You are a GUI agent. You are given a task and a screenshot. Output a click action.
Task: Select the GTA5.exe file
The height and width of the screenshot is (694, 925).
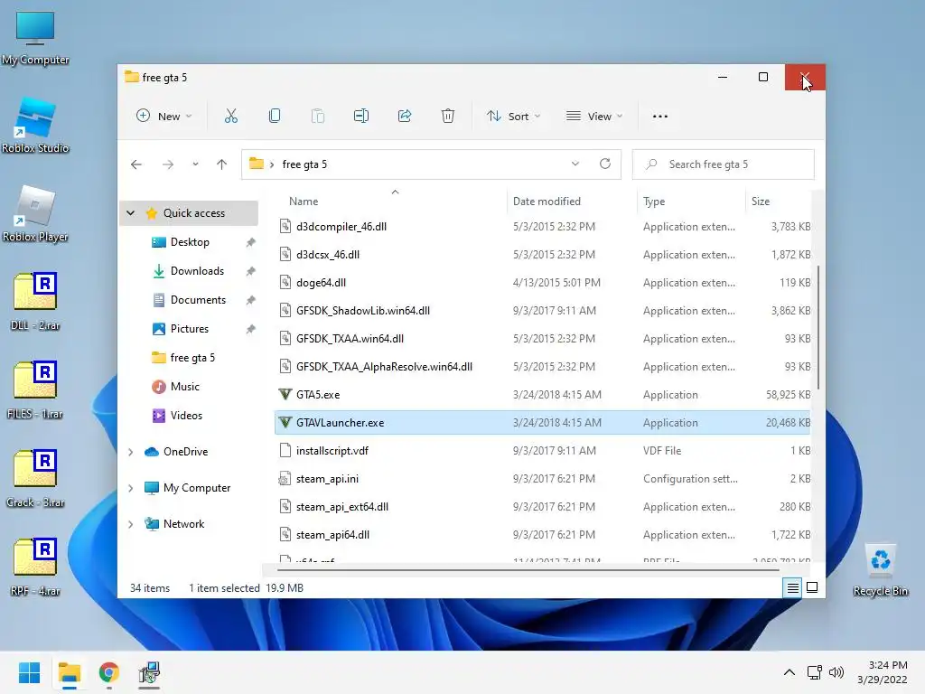click(543, 395)
